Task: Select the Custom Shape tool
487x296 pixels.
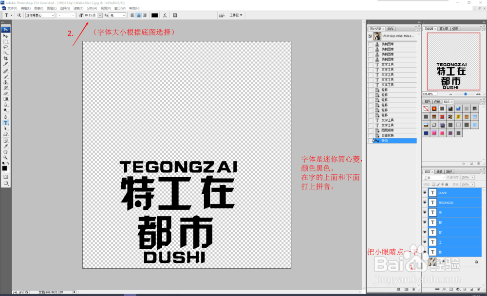Action: 5,134
